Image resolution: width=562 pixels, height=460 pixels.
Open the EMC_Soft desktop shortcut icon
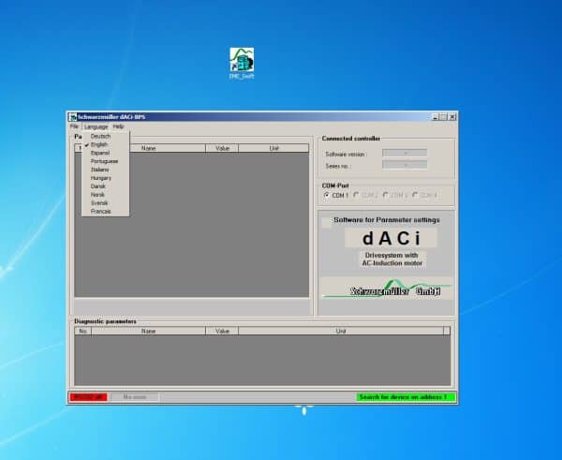pyautogui.click(x=242, y=64)
